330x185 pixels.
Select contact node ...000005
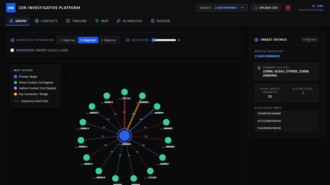[x=166, y=122]
